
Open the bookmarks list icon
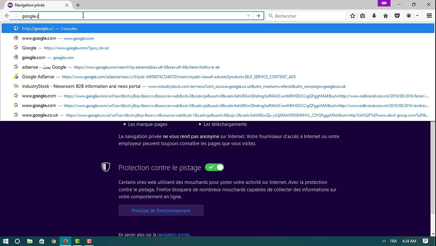pos(363,16)
